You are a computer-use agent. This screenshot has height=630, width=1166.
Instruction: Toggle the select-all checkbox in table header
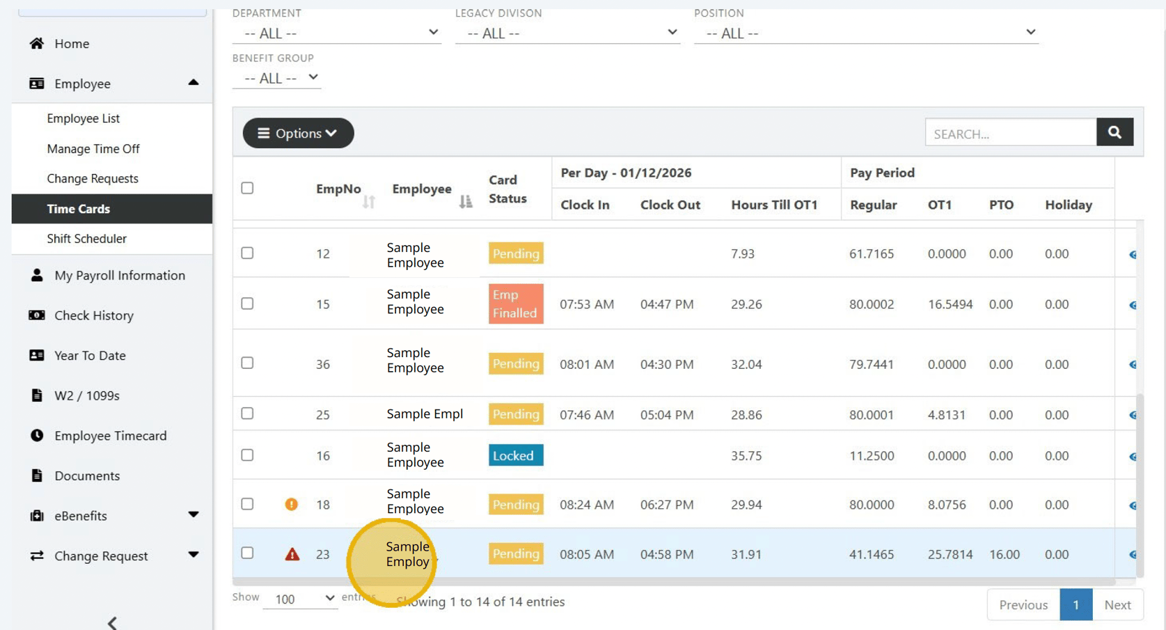click(247, 188)
